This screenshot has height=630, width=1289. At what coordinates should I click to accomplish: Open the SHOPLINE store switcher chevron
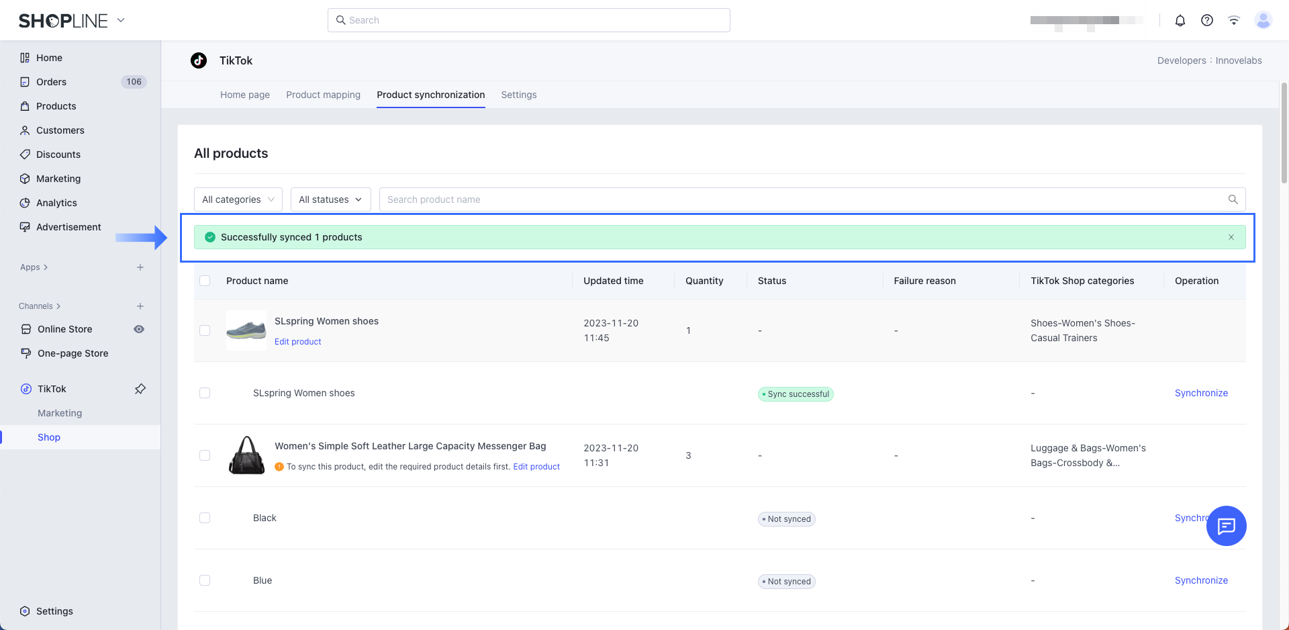pos(121,20)
